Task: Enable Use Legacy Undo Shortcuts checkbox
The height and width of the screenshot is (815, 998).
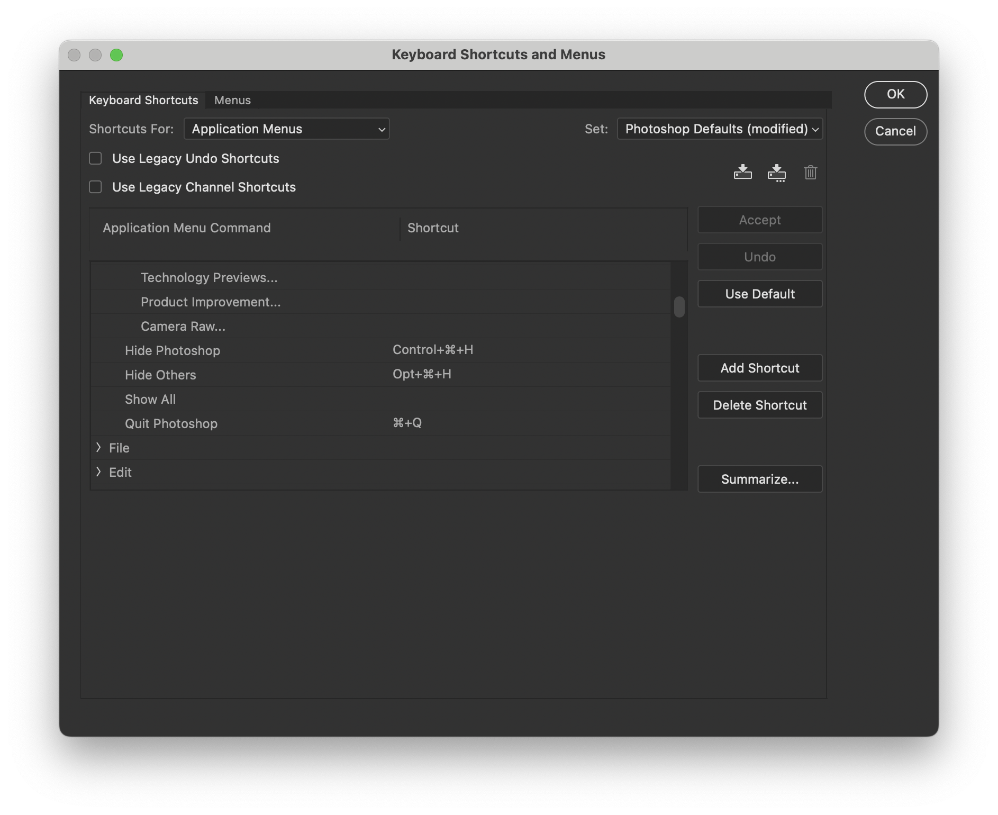Action: [x=95, y=158]
